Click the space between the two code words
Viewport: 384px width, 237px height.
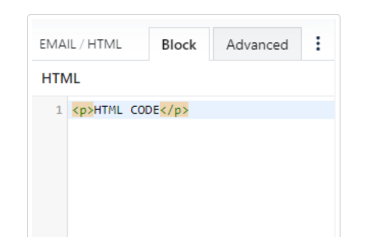(x=127, y=110)
